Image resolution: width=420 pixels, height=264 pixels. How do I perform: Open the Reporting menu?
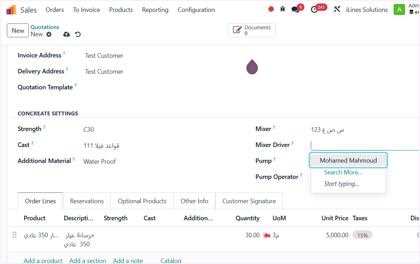pyautogui.click(x=155, y=10)
